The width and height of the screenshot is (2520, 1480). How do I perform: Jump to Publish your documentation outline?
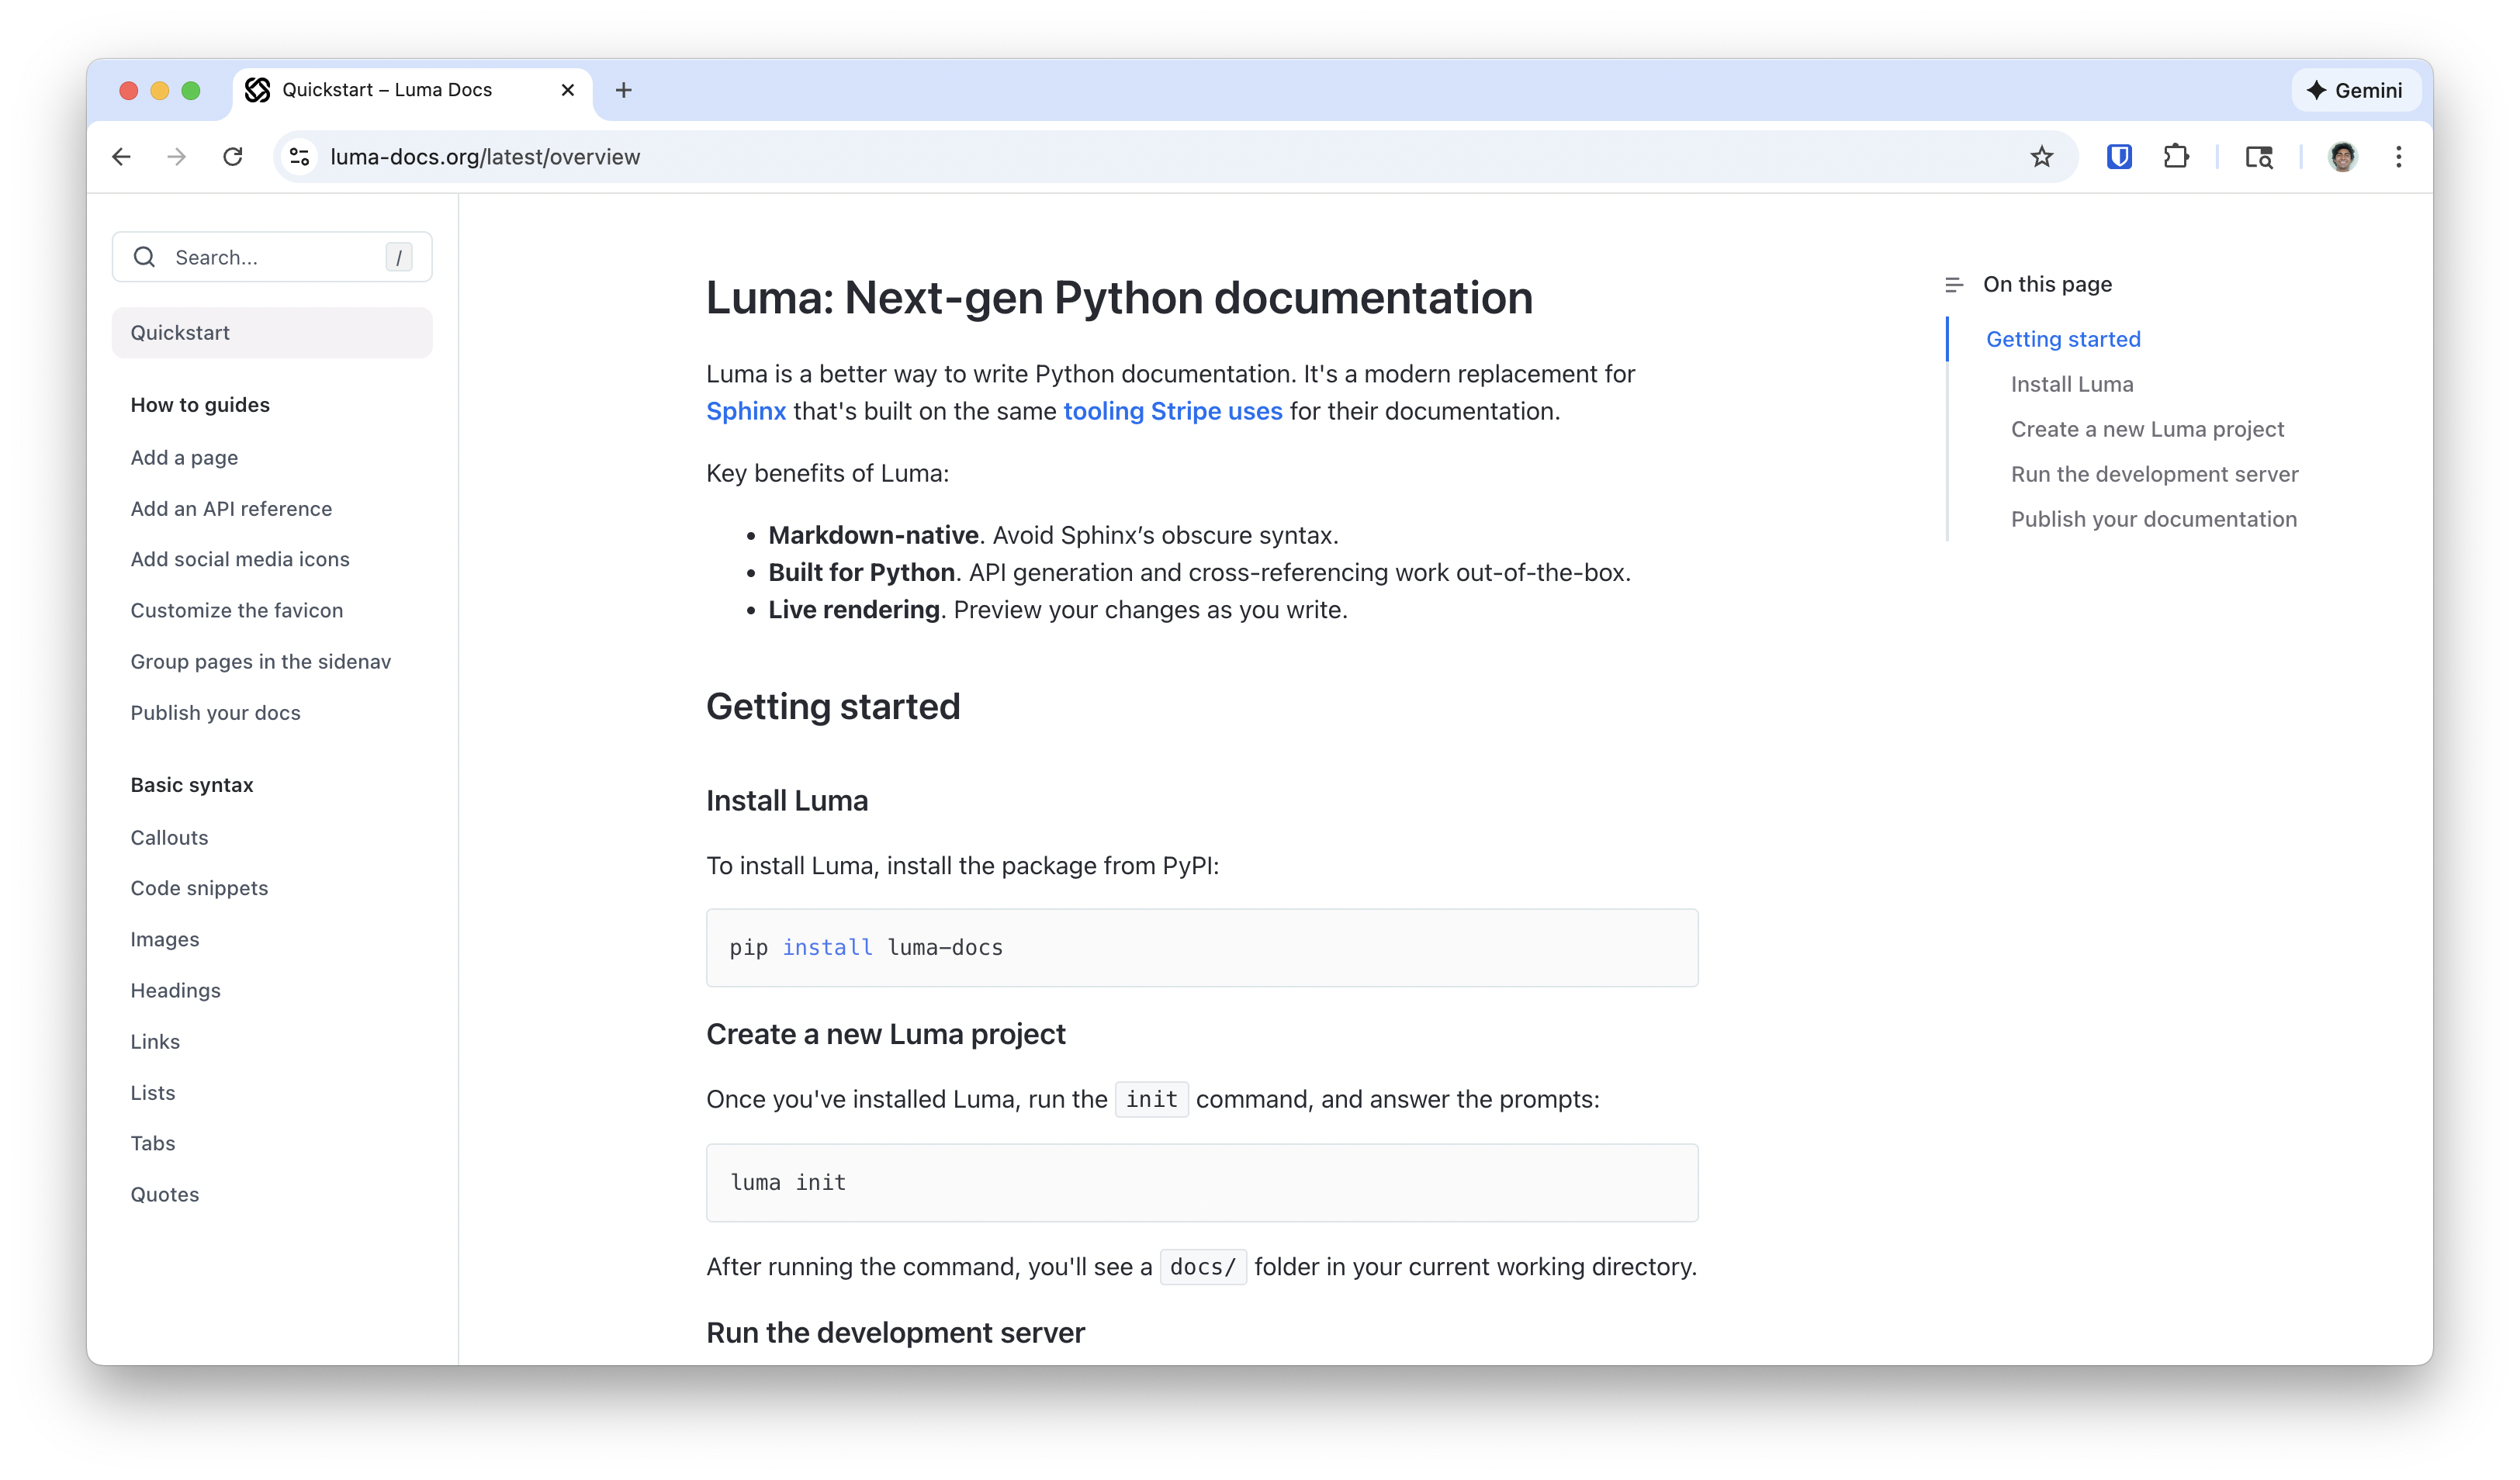tap(2153, 520)
